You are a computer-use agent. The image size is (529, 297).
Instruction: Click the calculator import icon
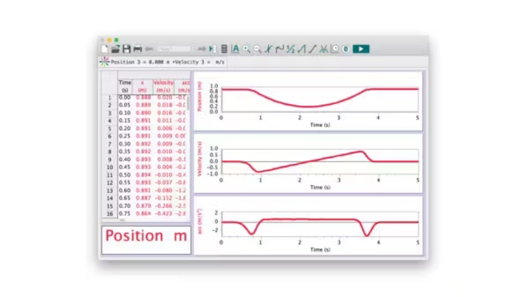click(x=224, y=49)
